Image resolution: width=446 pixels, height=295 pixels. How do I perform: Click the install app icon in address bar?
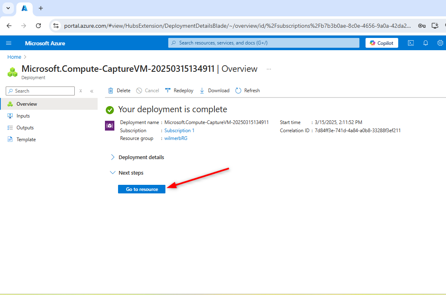coord(435,26)
